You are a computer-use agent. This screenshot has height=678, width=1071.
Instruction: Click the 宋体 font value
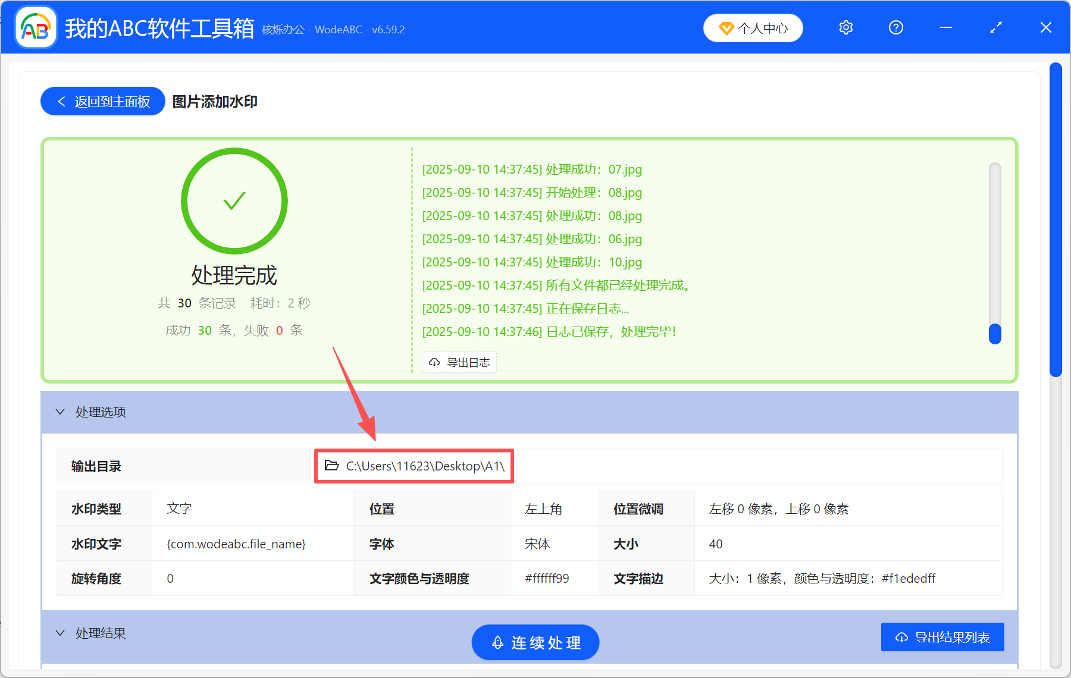tap(537, 544)
